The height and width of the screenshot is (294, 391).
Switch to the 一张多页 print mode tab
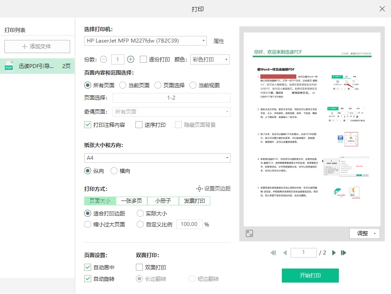[x=132, y=201]
